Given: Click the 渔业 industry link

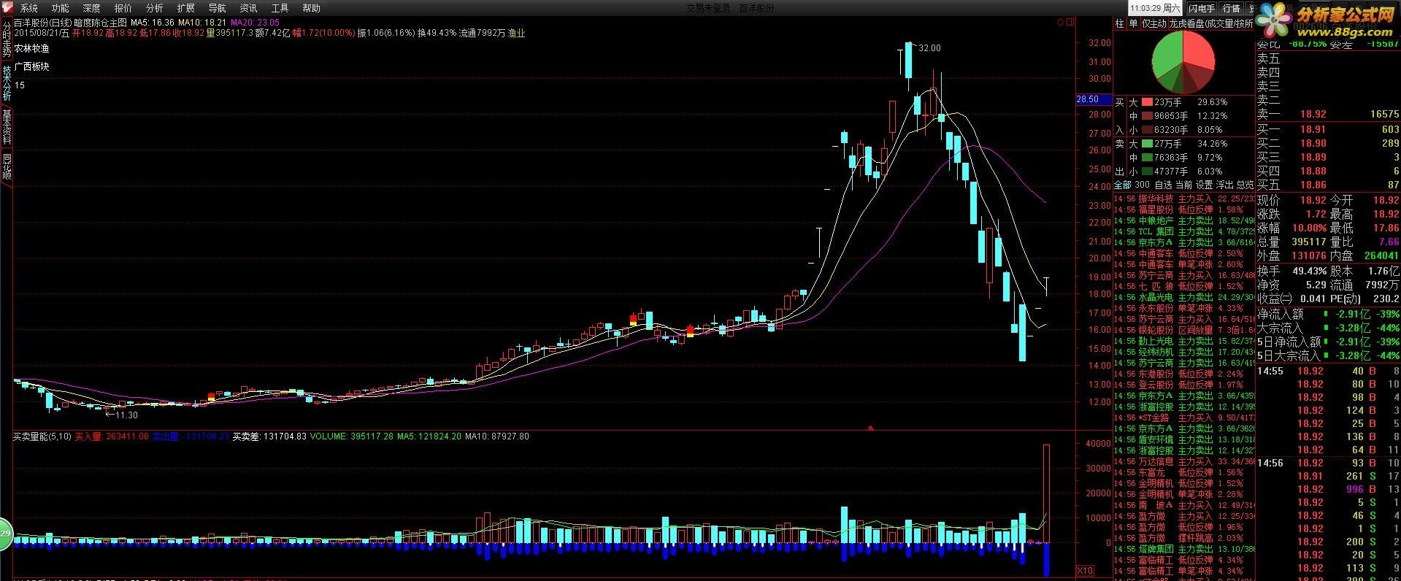Looking at the screenshot, I should [516, 33].
